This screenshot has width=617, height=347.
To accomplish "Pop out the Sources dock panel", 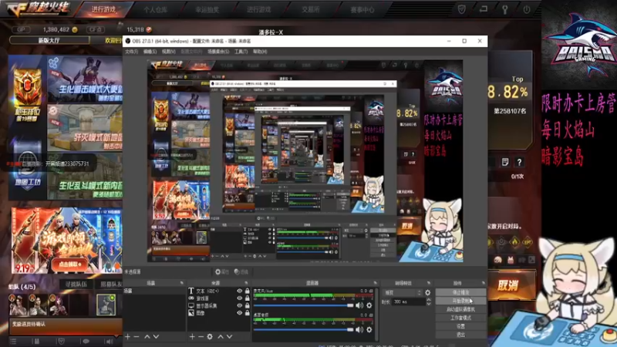I will coord(246,283).
